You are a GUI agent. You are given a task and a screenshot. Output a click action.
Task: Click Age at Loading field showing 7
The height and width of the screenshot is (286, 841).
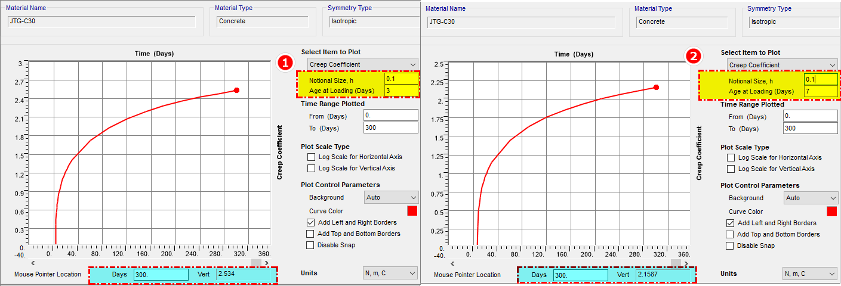coord(820,91)
